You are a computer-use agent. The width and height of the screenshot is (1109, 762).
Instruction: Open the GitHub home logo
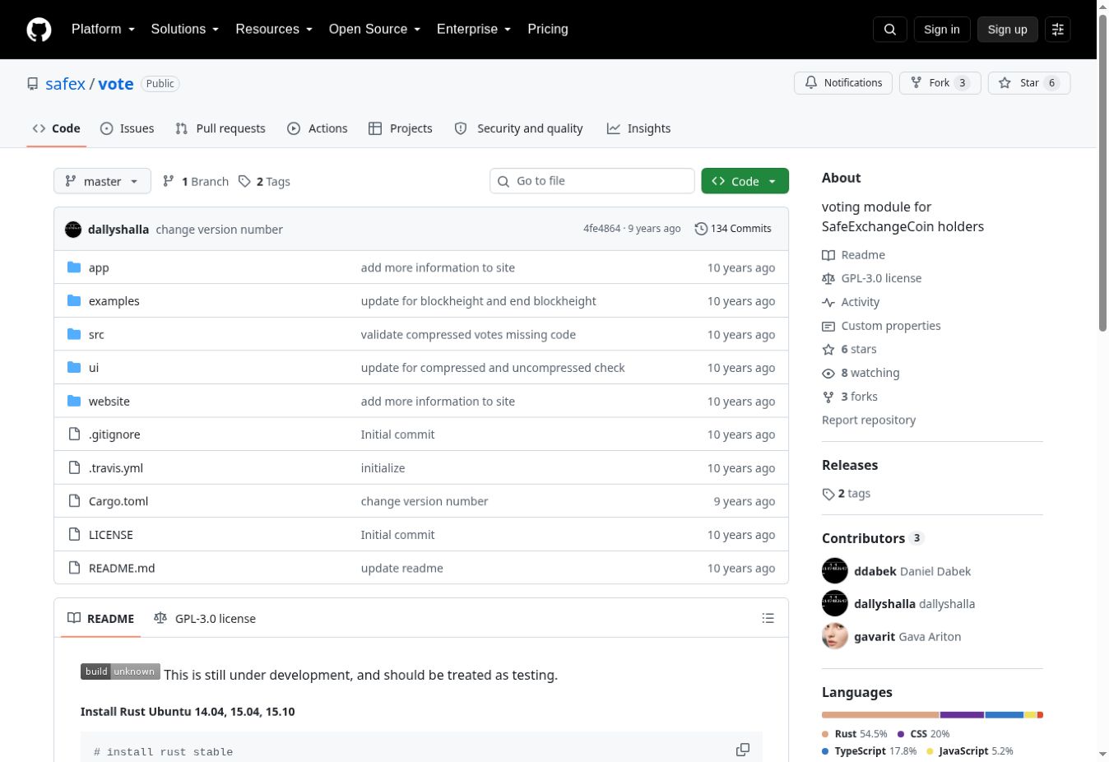click(39, 30)
